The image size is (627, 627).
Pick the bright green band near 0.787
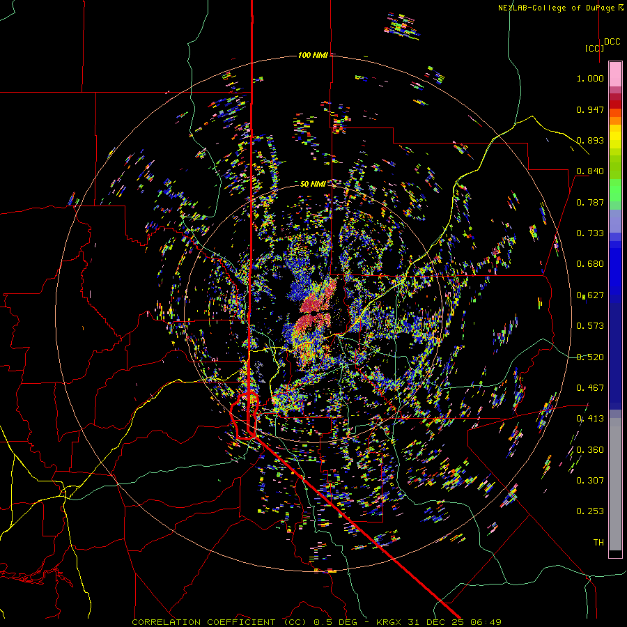615,190
